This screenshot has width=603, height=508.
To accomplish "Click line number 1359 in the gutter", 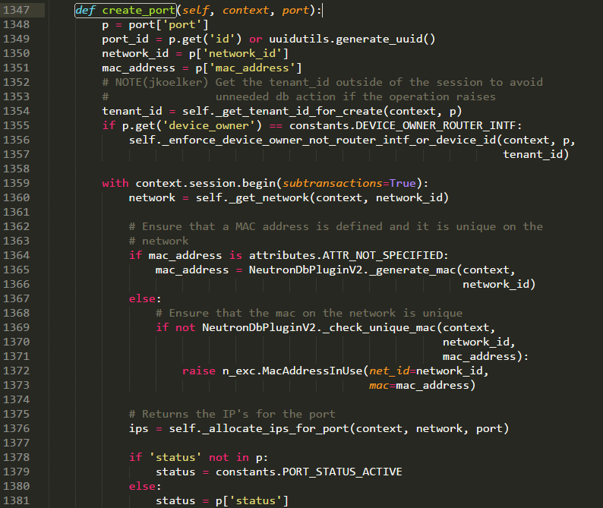I will pyautogui.click(x=16, y=183).
